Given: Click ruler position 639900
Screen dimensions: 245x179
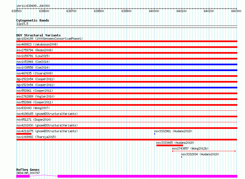Looking at the screenshot, I should pos(126,11).
